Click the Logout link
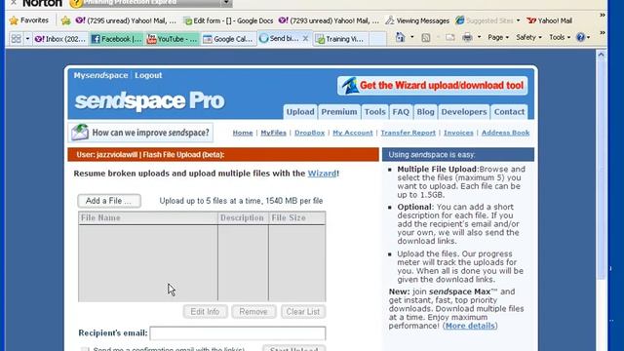This screenshot has width=624, height=351. (x=148, y=75)
